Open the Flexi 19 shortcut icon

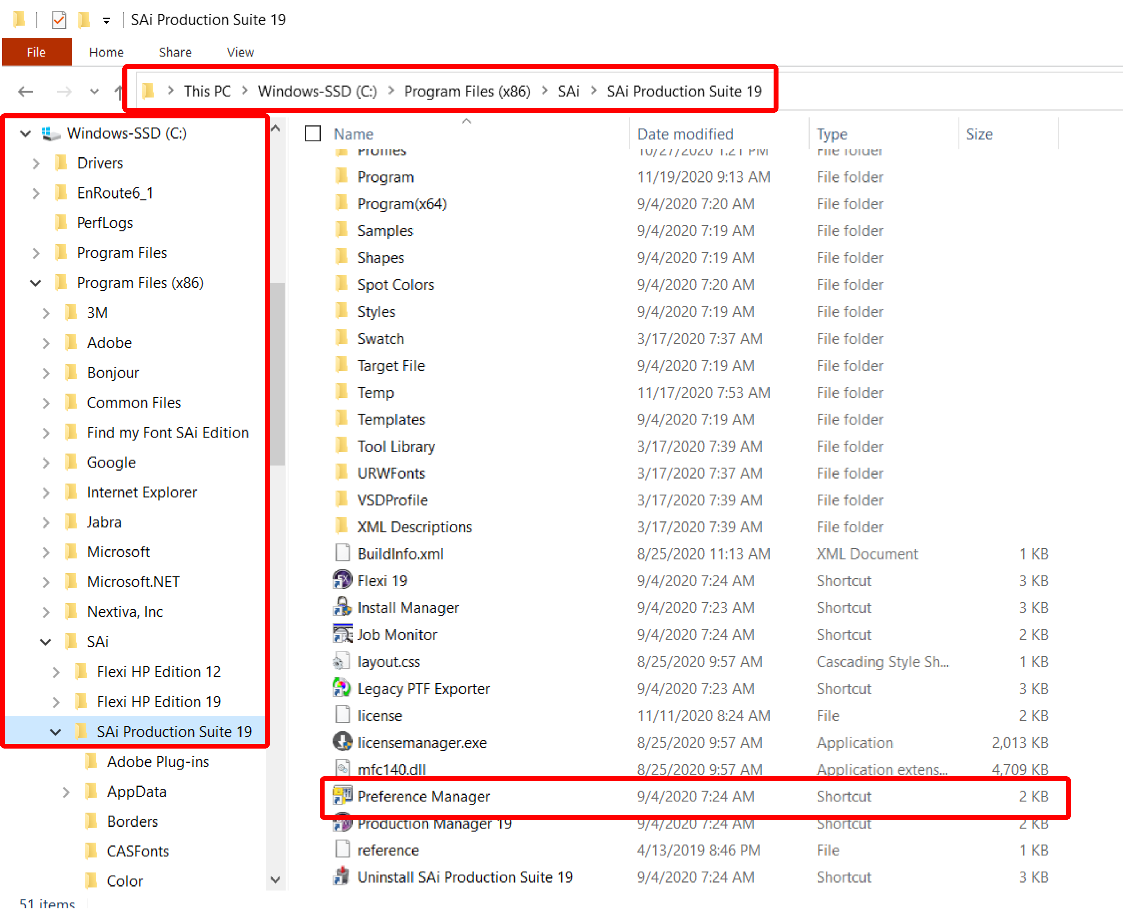tap(342, 581)
